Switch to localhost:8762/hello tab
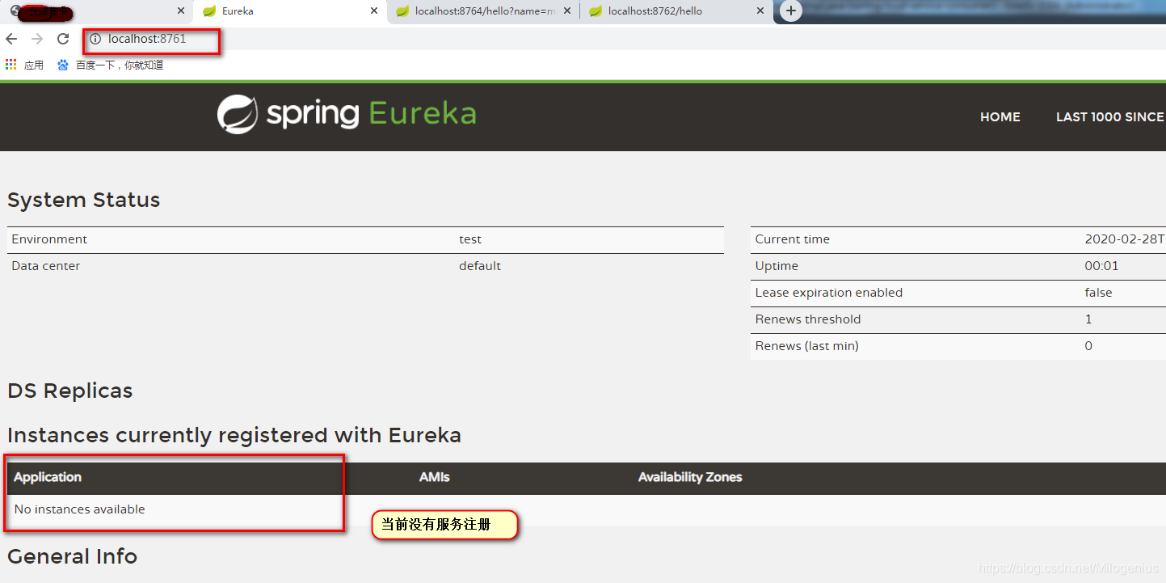 [x=676, y=11]
